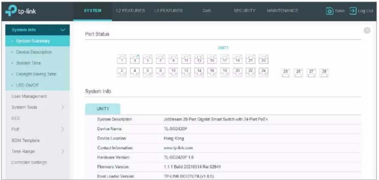Pick port 15 icon
Image resolution: width=379 pixels, height=180 pixels.
pos(212,59)
